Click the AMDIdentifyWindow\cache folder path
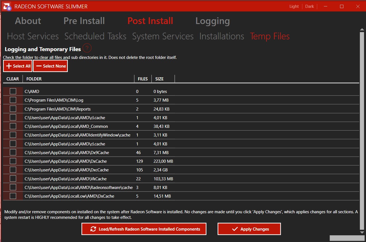The width and height of the screenshot is (366, 242). pos(78,135)
